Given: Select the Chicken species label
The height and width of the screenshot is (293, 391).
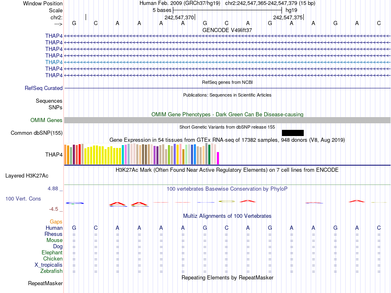Looking at the screenshot, I should point(53,258).
